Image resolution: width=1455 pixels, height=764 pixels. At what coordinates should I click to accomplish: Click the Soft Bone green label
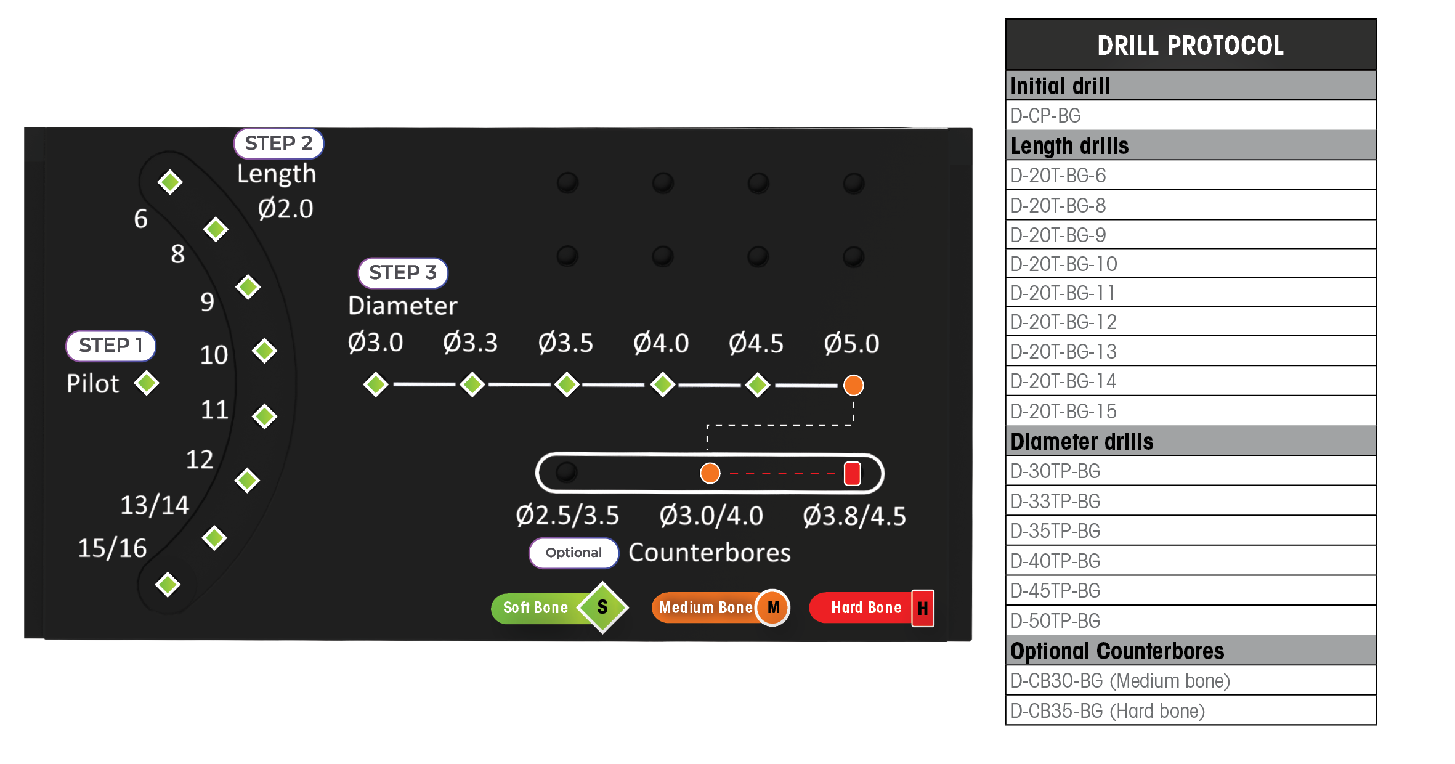[x=536, y=608]
